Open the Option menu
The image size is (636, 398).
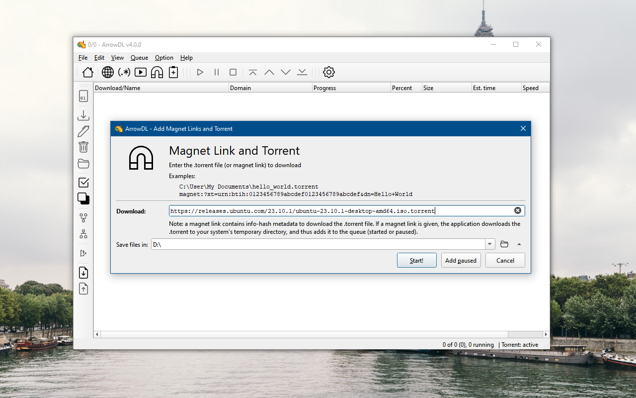[164, 58]
